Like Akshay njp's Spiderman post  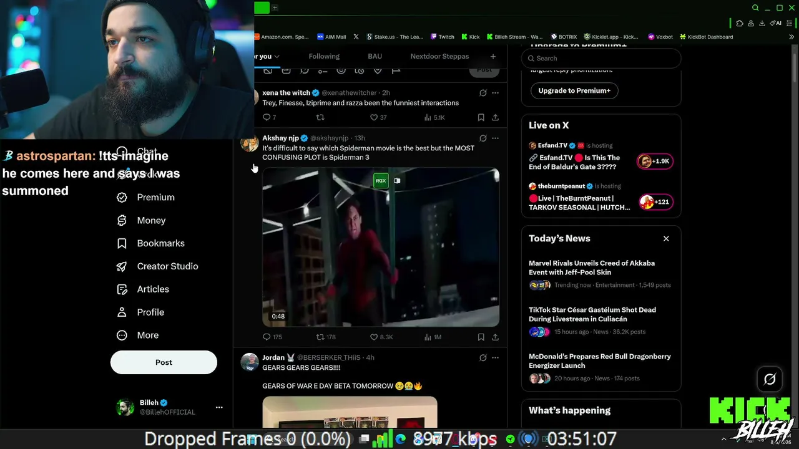(x=374, y=337)
